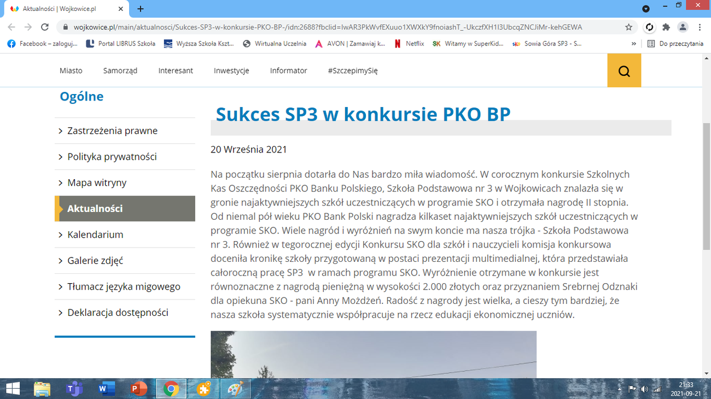711x399 pixels.
Task: Open the Facebook bookmark
Action: pos(42,44)
